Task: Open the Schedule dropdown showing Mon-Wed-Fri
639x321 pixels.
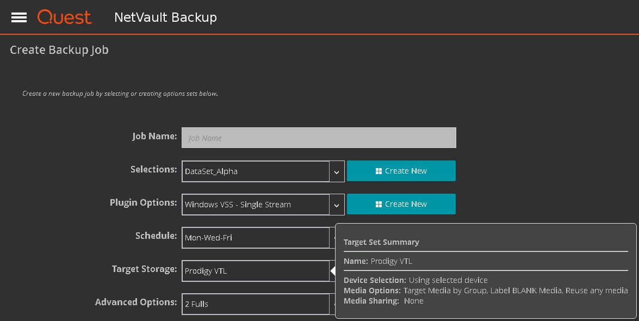Action: 256,238
